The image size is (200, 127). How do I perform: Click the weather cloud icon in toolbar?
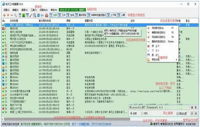(x=42, y=15)
